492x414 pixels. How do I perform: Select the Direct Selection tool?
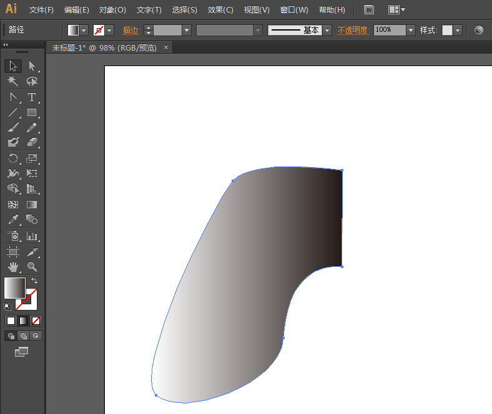click(x=32, y=66)
